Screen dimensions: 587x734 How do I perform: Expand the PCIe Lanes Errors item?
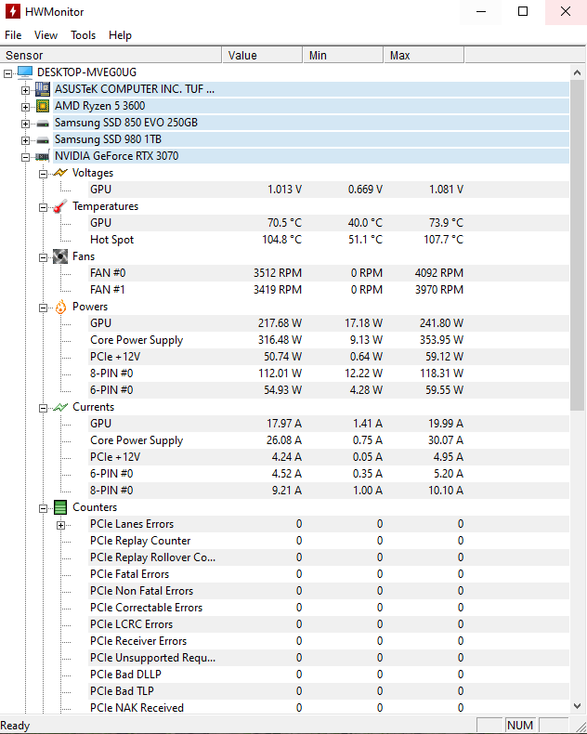61,524
